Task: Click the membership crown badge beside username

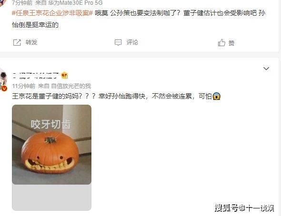Action: coord(64,75)
